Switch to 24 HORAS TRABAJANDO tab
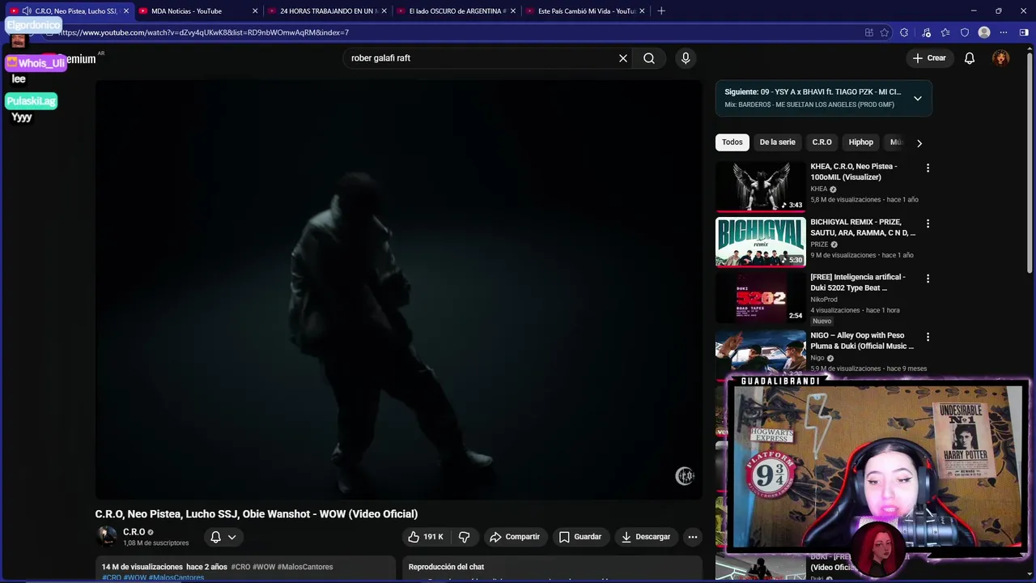This screenshot has height=583, width=1036. coord(329,11)
